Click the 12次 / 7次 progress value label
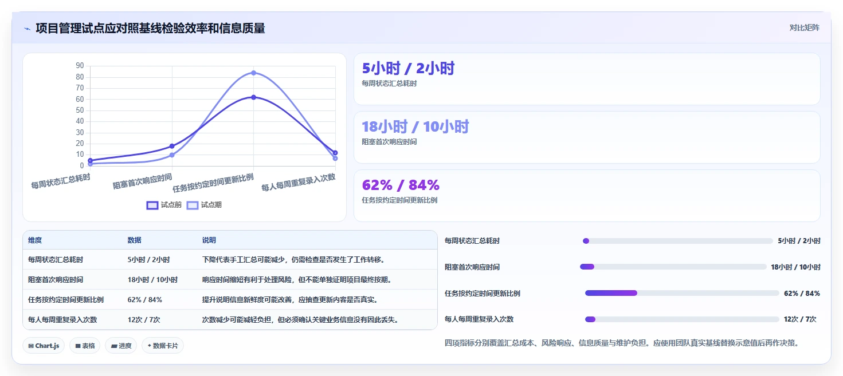The image size is (843, 376). pos(800,319)
